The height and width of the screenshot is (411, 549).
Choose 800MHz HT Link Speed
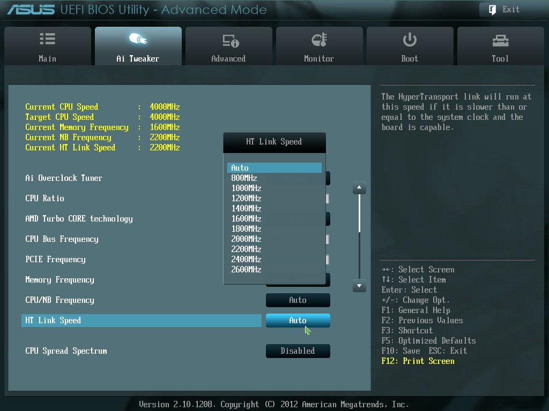274,178
